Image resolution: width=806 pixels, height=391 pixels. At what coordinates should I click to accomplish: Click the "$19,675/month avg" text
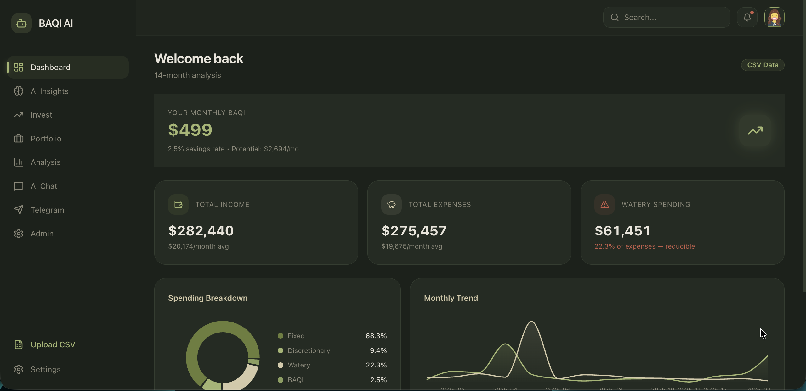pos(412,246)
